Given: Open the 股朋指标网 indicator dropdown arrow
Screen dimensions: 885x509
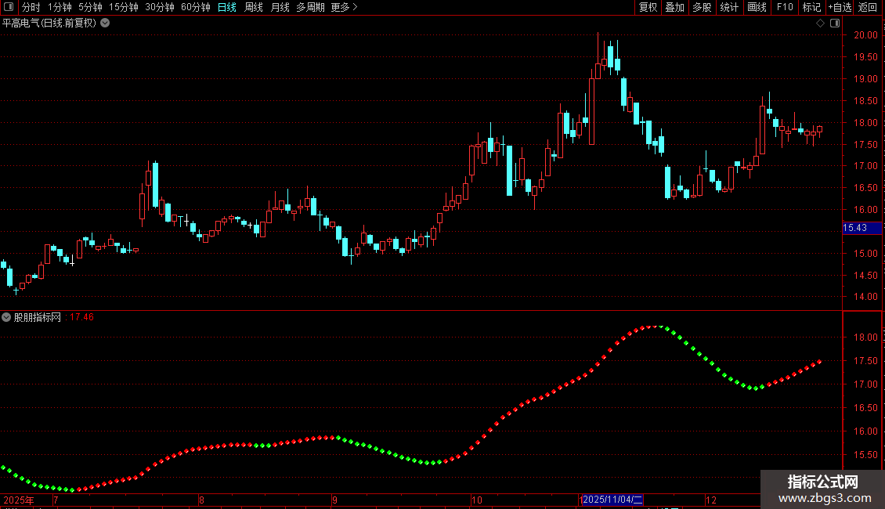Looking at the screenshot, I should tap(6, 317).
